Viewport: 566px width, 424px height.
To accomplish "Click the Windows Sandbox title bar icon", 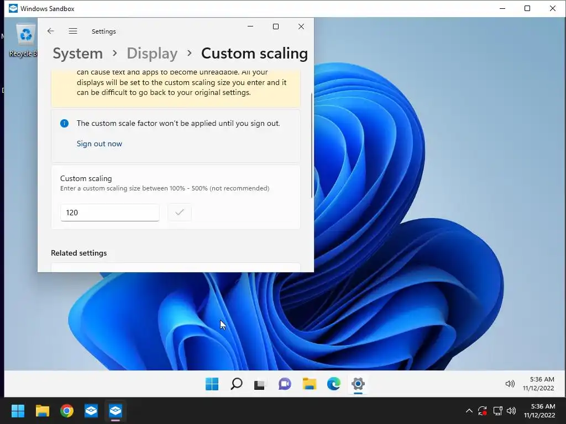I will (13, 8).
